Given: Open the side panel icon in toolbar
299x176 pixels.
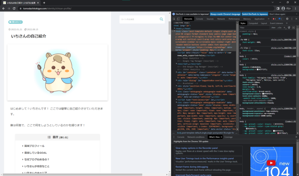Looking at the screenshot, I should pos(278,8).
